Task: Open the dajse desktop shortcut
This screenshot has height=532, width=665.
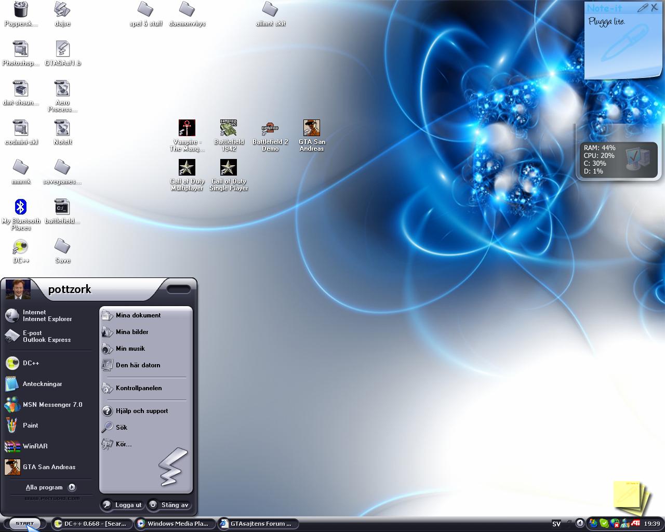Action: pyautogui.click(x=62, y=13)
